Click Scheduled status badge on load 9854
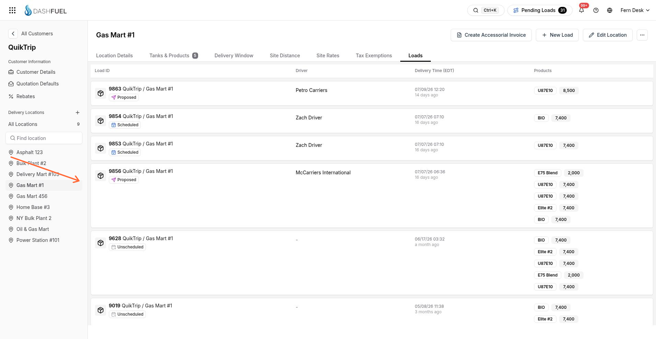Viewport: 656px width, 339px height. pos(125,125)
